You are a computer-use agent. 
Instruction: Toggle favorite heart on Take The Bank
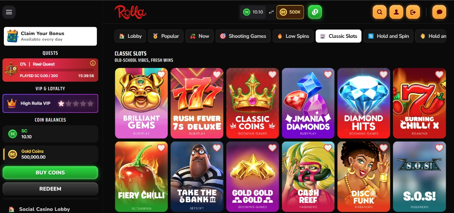[x=217, y=148]
